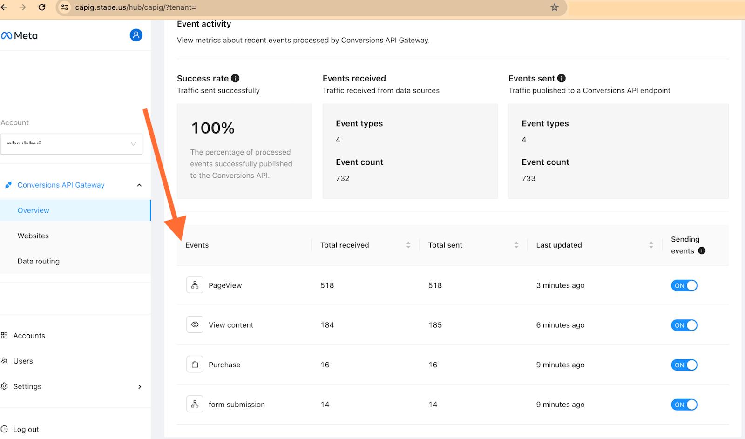
Task: Sort table by Total received
Action: click(408, 245)
